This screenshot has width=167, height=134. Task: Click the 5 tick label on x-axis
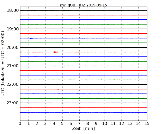pos(62,124)
